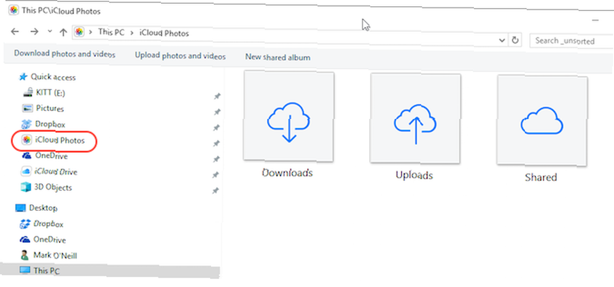Open Dropbox under Desktop
This screenshot has width=614, height=287.
point(48,224)
